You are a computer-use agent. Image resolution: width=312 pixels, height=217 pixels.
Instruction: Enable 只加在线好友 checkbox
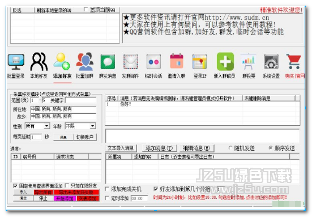pyautogui.click(x=67, y=186)
